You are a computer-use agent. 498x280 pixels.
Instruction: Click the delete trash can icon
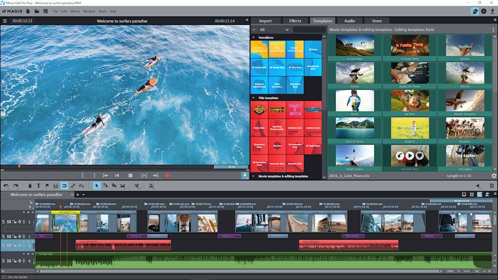click(x=30, y=186)
